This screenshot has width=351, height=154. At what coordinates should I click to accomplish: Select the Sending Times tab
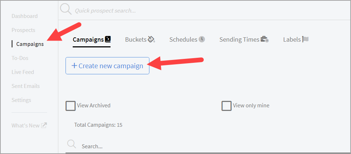point(239,39)
